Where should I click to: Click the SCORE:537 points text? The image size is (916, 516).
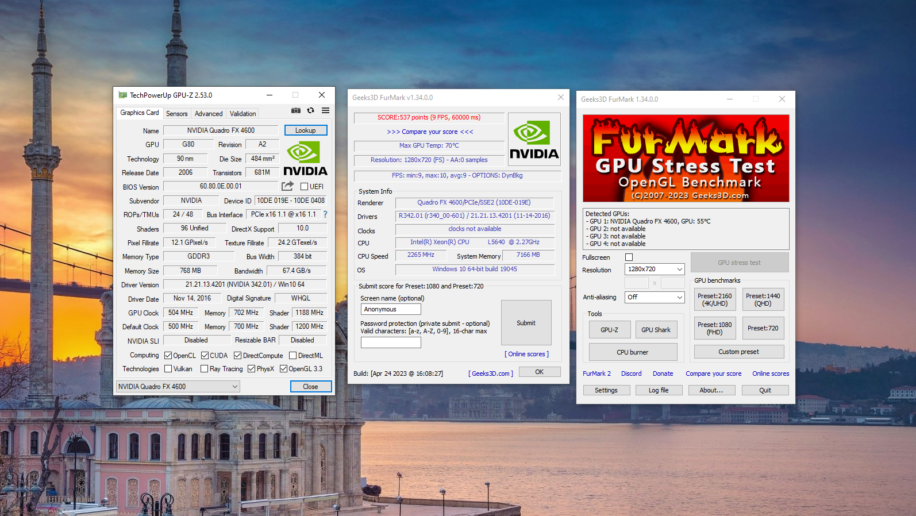point(429,117)
